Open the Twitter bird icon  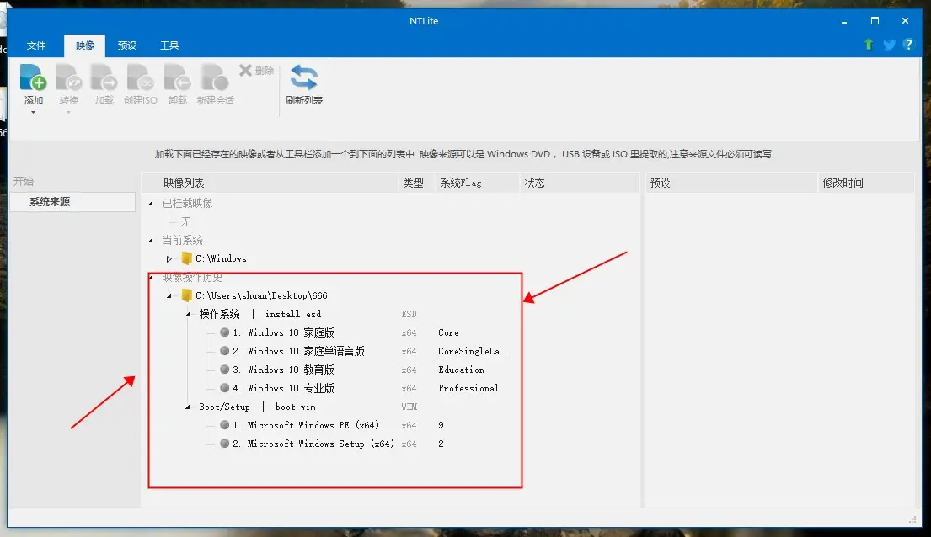click(889, 45)
